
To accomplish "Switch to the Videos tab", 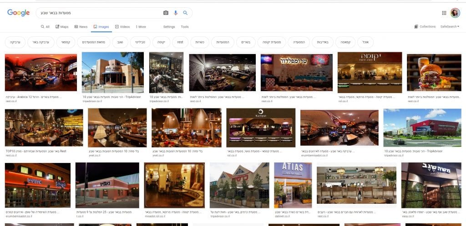I will tap(122, 27).
